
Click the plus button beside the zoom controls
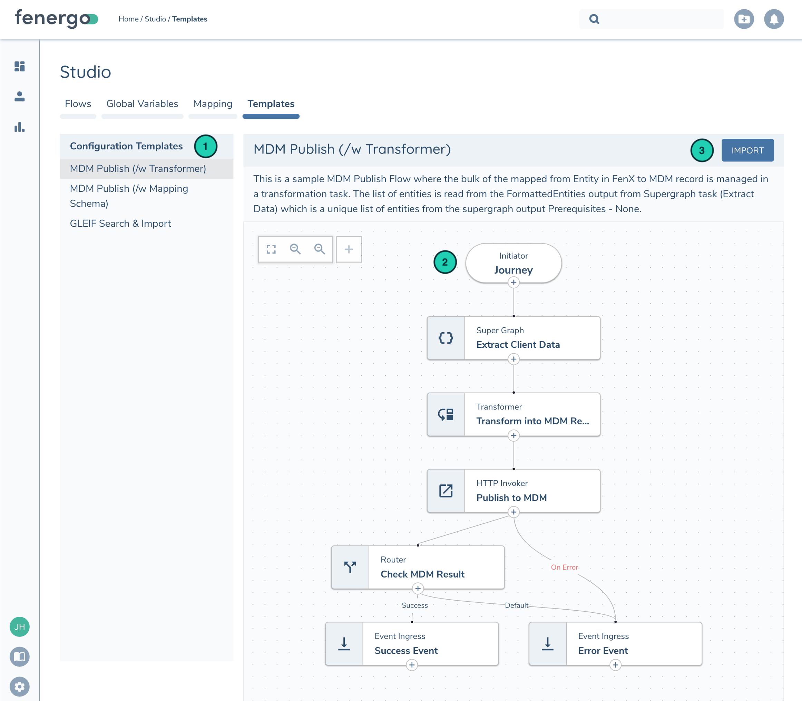(349, 249)
